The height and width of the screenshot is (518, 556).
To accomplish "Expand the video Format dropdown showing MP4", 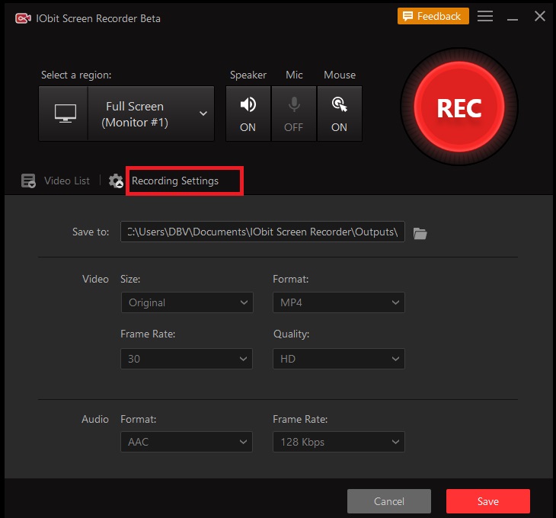I will coord(339,302).
